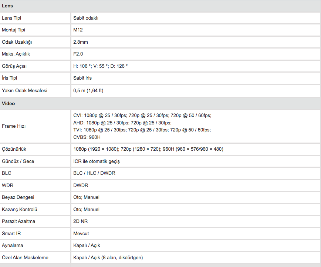
Task: Click ICR ile otomatik geçiş text
Action: click(x=97, y=161)
